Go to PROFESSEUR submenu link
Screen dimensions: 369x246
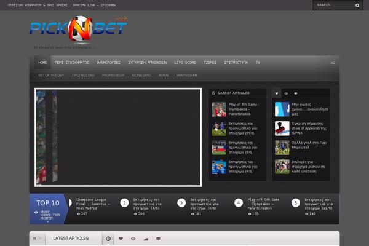(113, 75)
